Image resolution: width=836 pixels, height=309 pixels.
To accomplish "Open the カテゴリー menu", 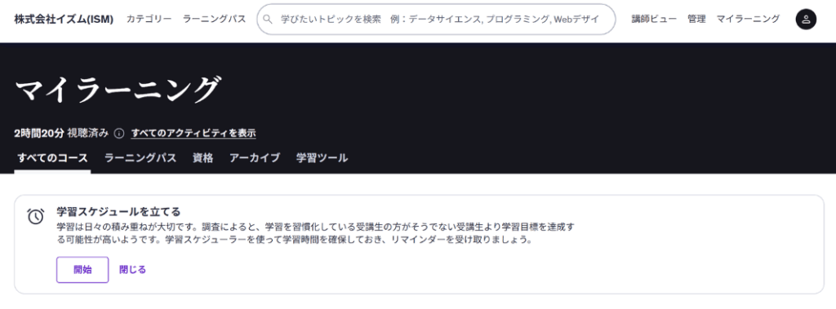I will 149,20.
